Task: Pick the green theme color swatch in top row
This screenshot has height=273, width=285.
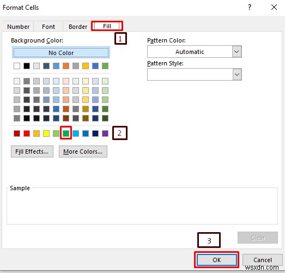Action: (105, 66)
